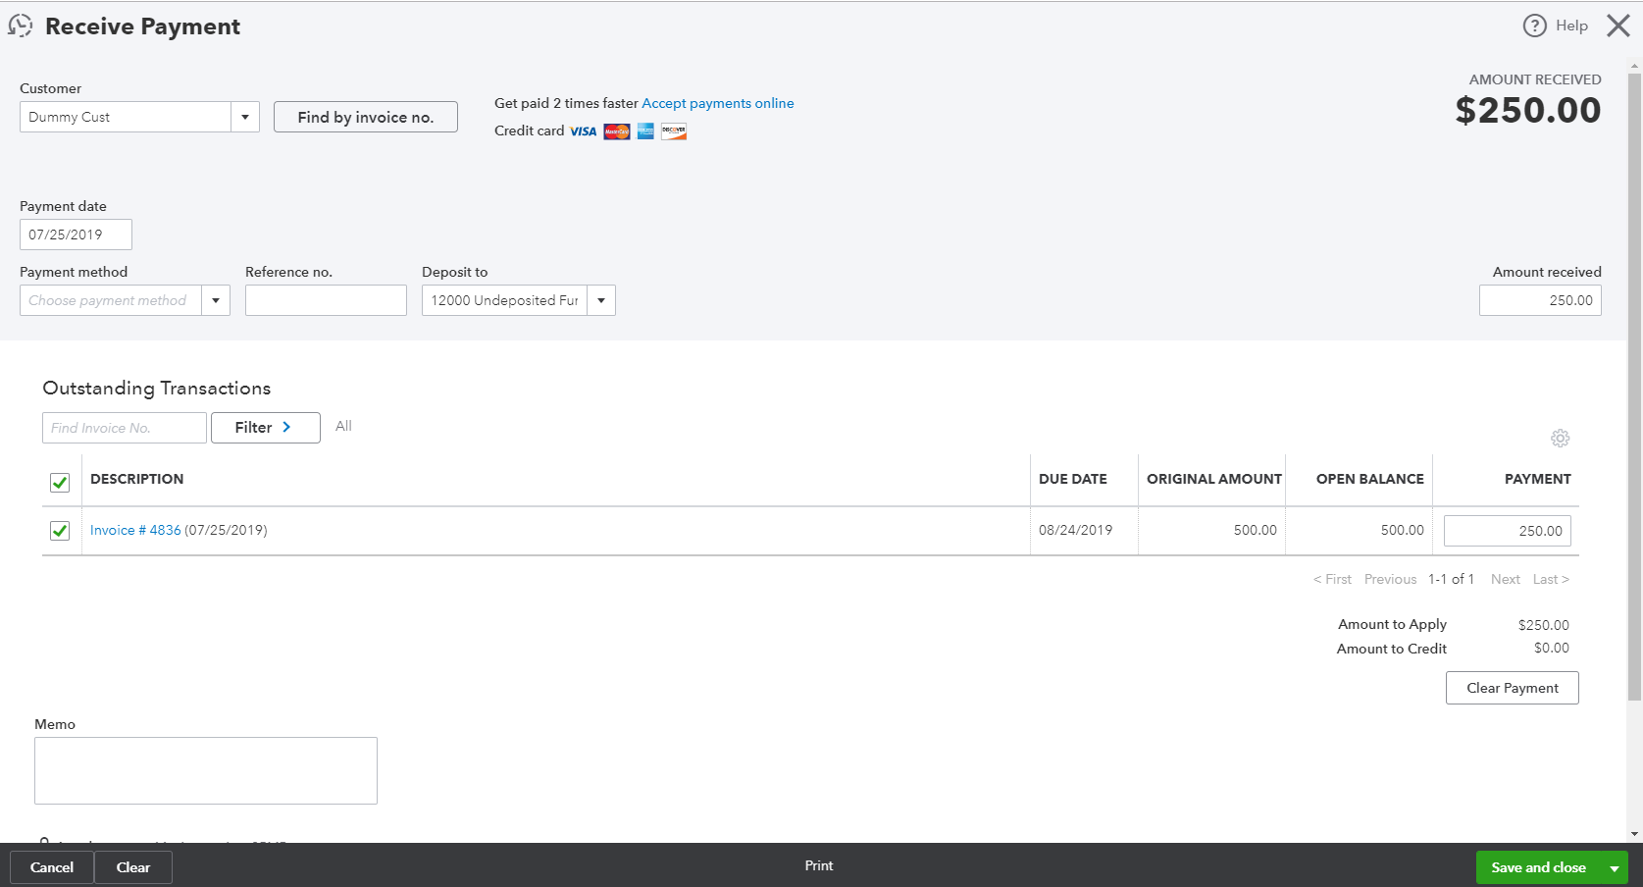The height and width of the screenshot is (887, 1643).
Task: Open the Choose payment method dropdown
Action: click(x=216, y=299)
